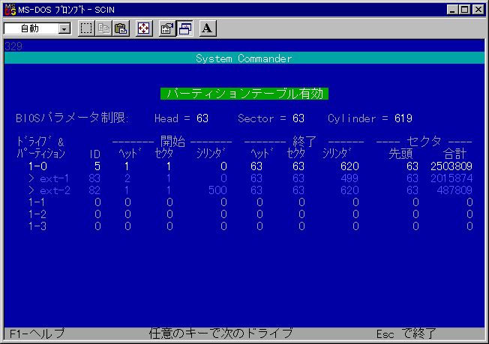Toggle the Background toolbar icon
The width and height of the screenshot is (489, 344).
185,28
